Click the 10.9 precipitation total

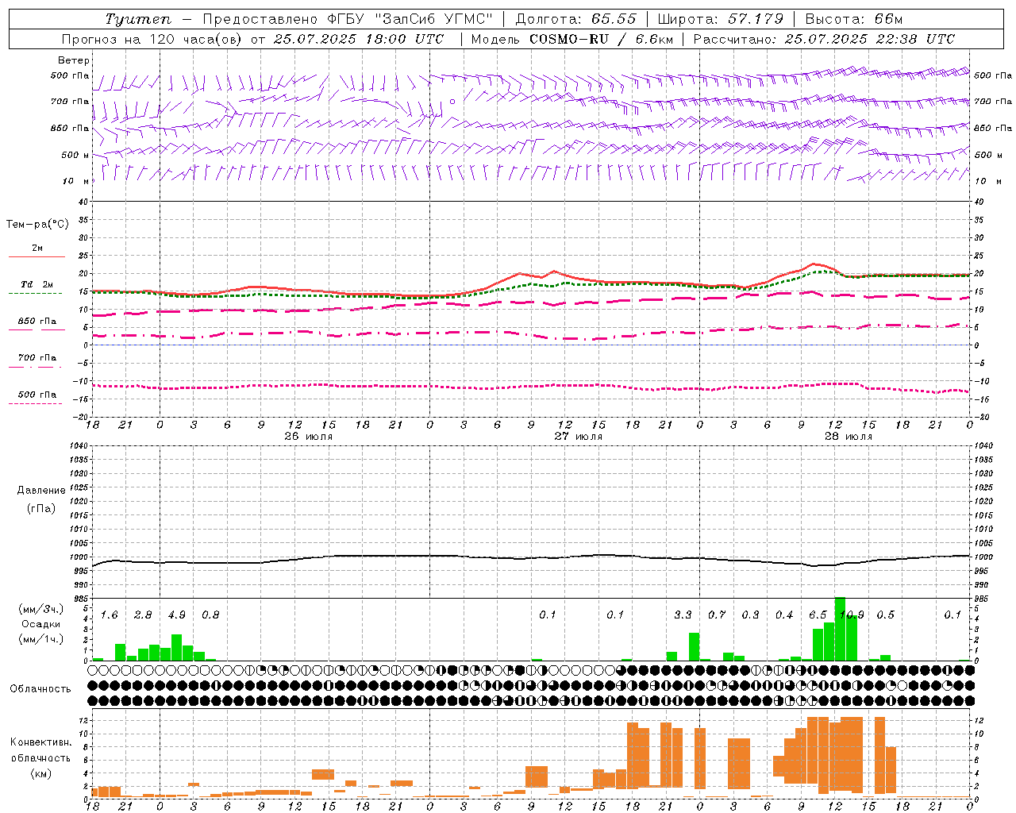point(852,615)
